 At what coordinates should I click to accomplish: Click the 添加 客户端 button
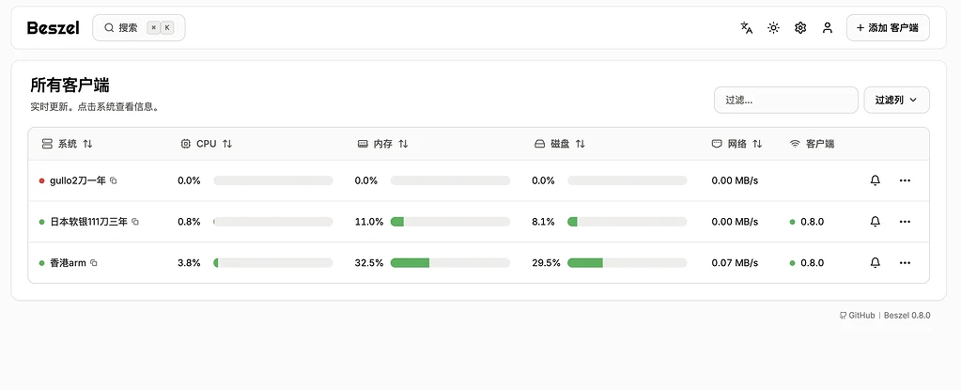(x=887, y=28)
